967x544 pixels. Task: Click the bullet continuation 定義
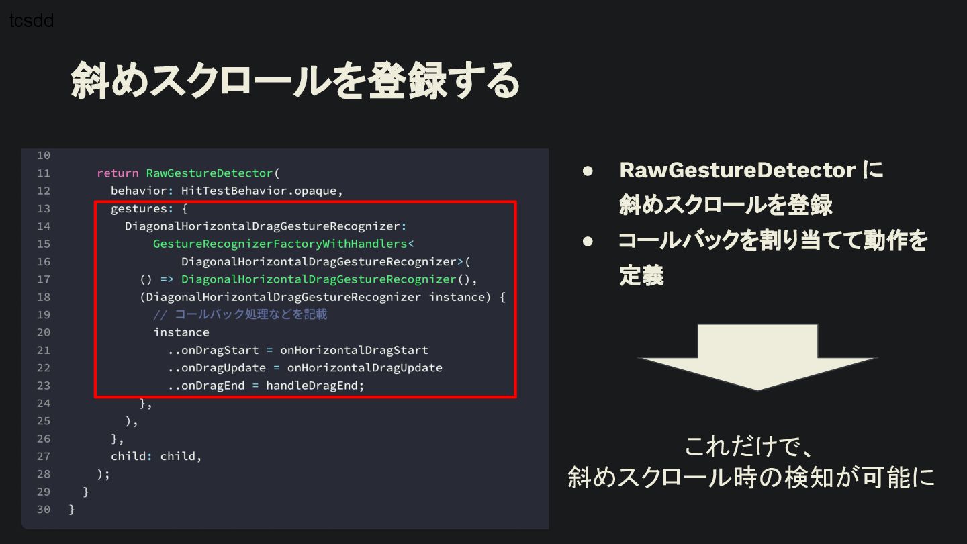tap(641, 275)
